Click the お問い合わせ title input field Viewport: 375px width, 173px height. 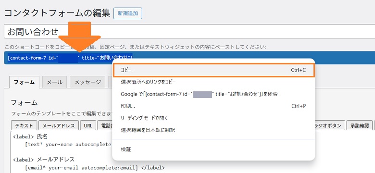(189, 31)
